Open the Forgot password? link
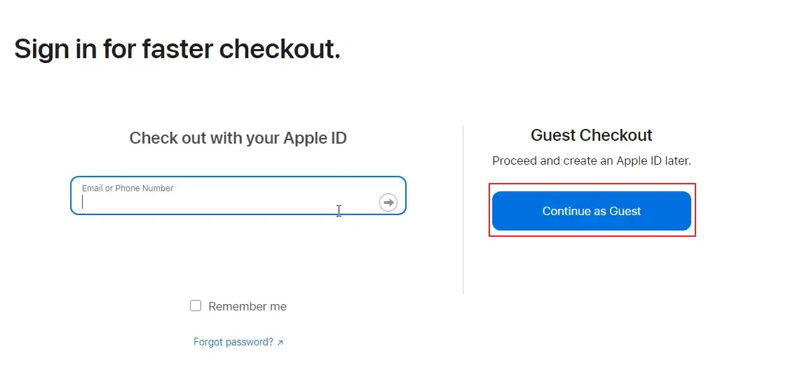 click(233, 342)
